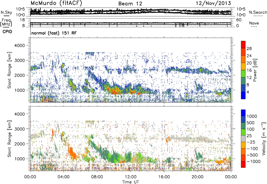Click the 'Power [dB]' colorbar label
Image resolution: width=267 pixels, height=184 pixels.
(x=255, y=70)
